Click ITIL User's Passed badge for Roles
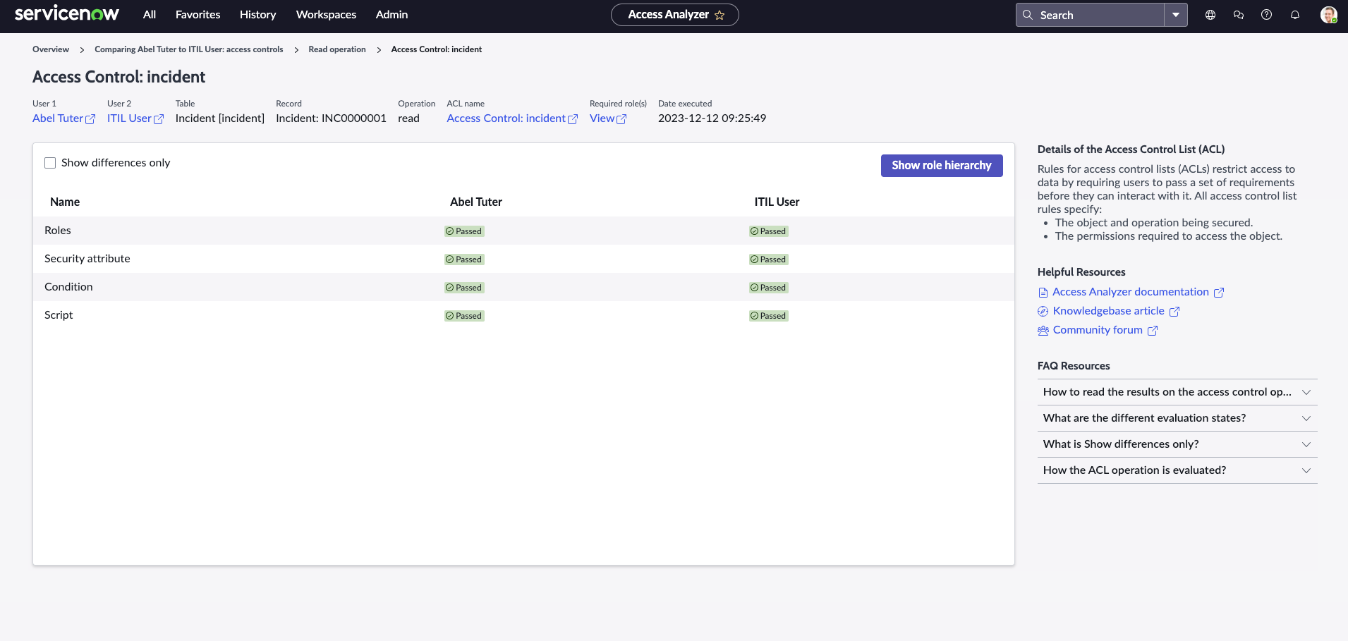 [x=769, y=231]
